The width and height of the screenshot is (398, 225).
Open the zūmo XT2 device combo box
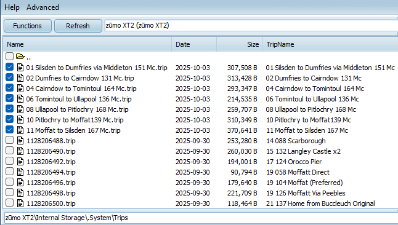point(251,26)
